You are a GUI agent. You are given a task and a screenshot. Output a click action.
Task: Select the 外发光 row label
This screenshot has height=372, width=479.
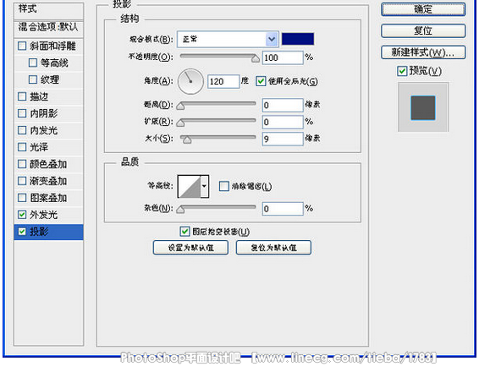tap(44, 215)
